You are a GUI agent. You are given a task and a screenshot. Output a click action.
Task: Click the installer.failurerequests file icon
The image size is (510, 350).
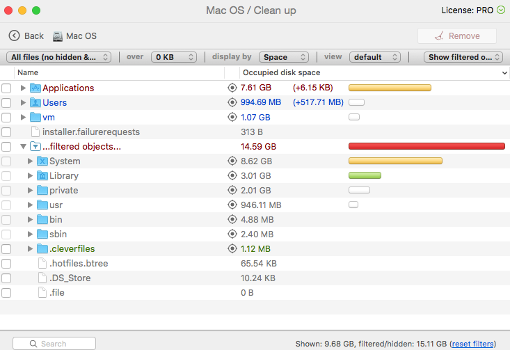pos(35,132)
